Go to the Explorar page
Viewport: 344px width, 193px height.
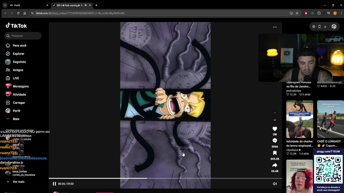pyautogui.click(x=15, y=54)
